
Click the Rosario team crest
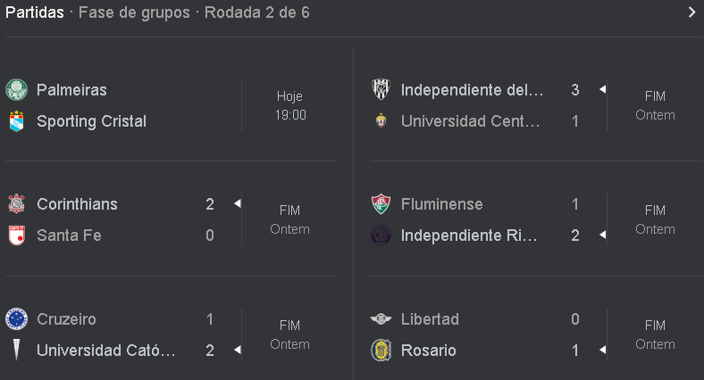[x=381, y=351]
